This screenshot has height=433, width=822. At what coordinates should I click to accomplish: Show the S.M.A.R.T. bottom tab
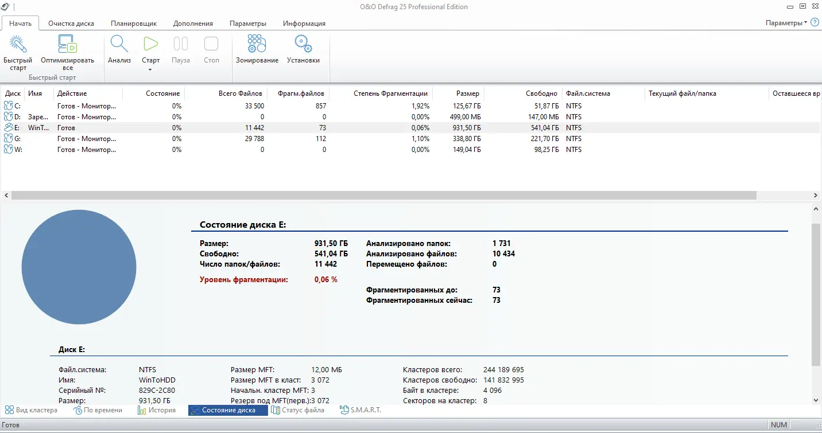point(360,410)
